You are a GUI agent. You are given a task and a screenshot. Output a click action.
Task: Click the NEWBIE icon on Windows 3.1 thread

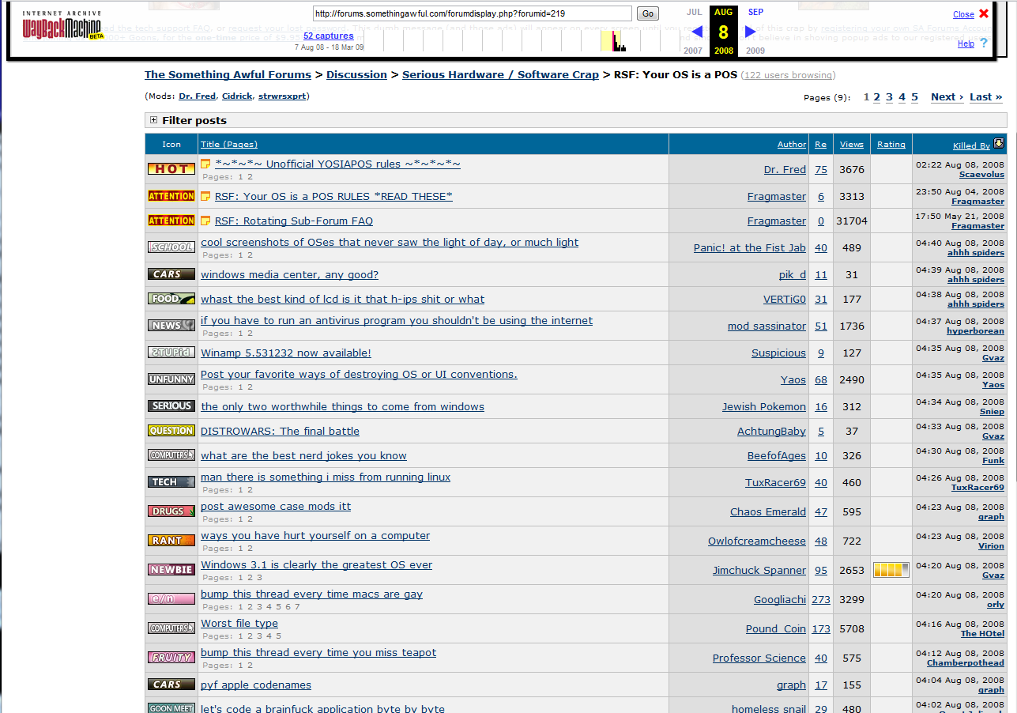pos(171,570)
